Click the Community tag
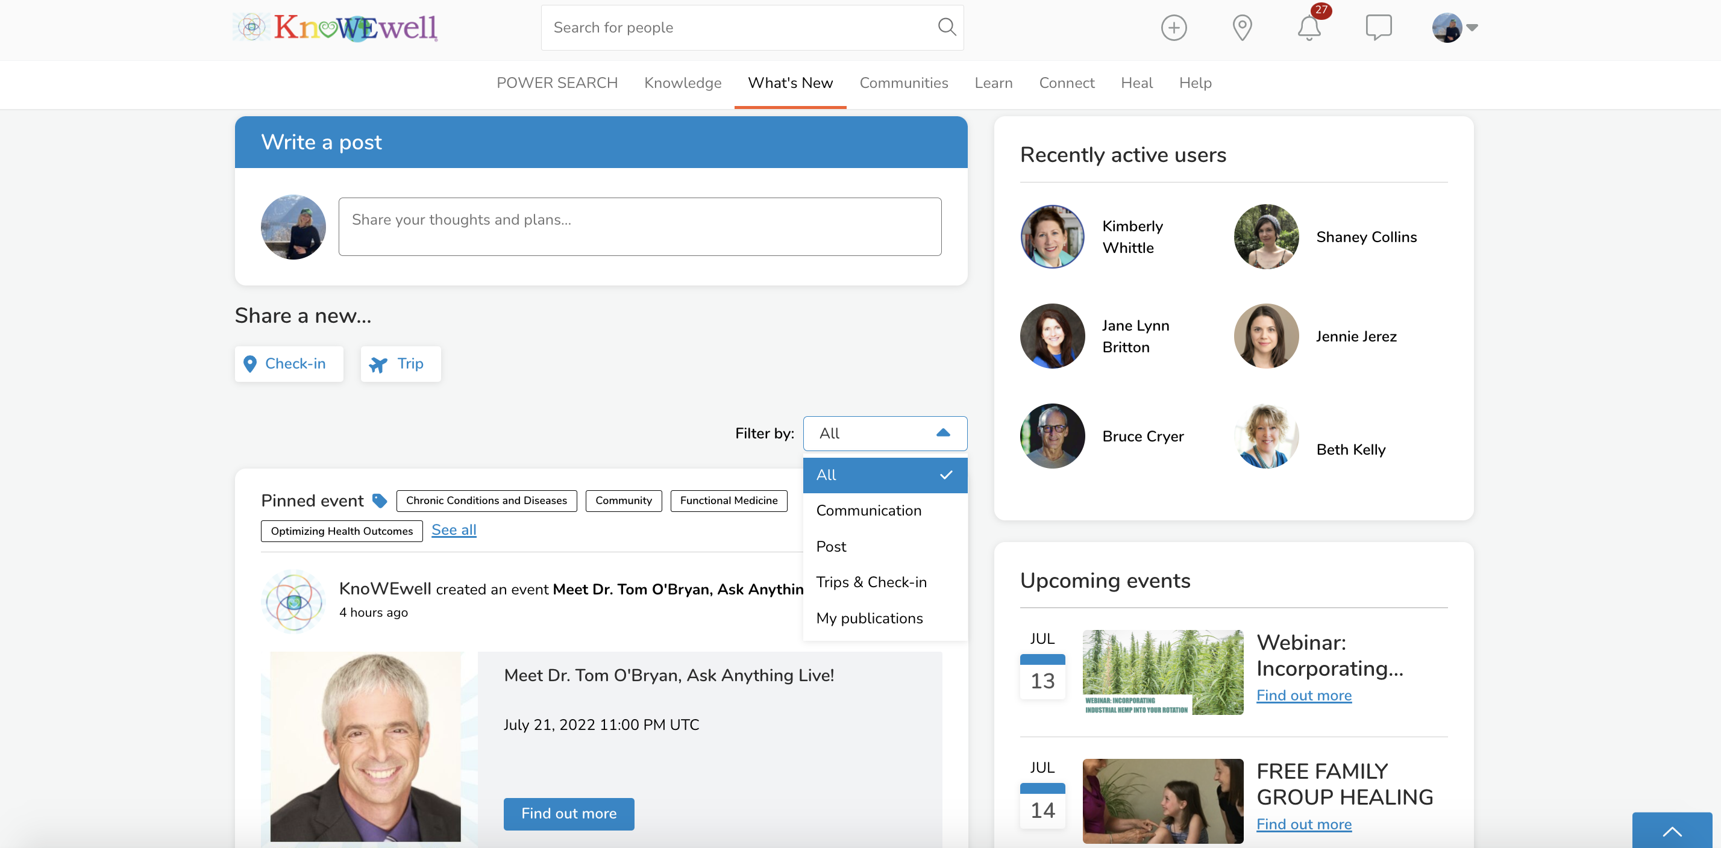This screenshot has height=848, width=1721. [623, 500]
